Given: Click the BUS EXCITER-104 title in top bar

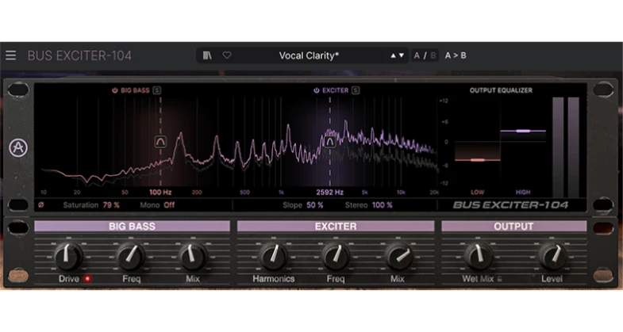Looking at the screenshot, I should pos(79,55).
